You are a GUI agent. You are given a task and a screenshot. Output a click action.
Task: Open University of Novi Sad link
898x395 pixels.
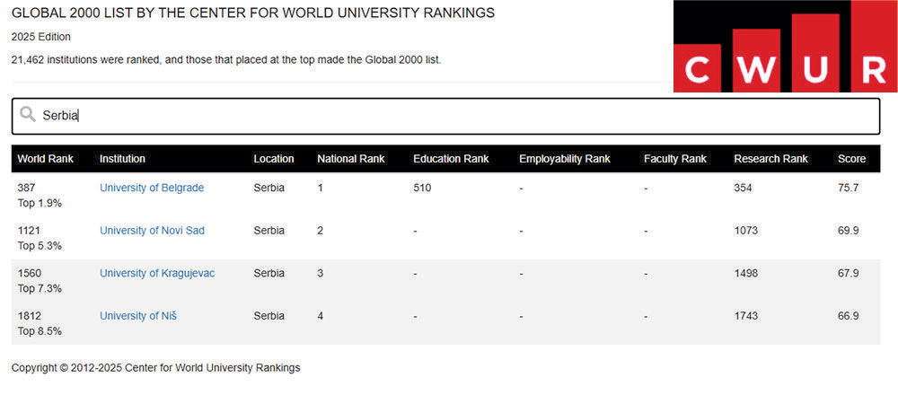point(152,231)
